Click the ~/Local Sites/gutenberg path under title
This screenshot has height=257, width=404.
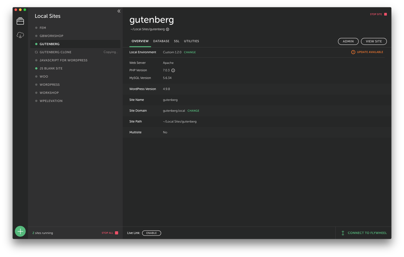(x=148, y=29)
